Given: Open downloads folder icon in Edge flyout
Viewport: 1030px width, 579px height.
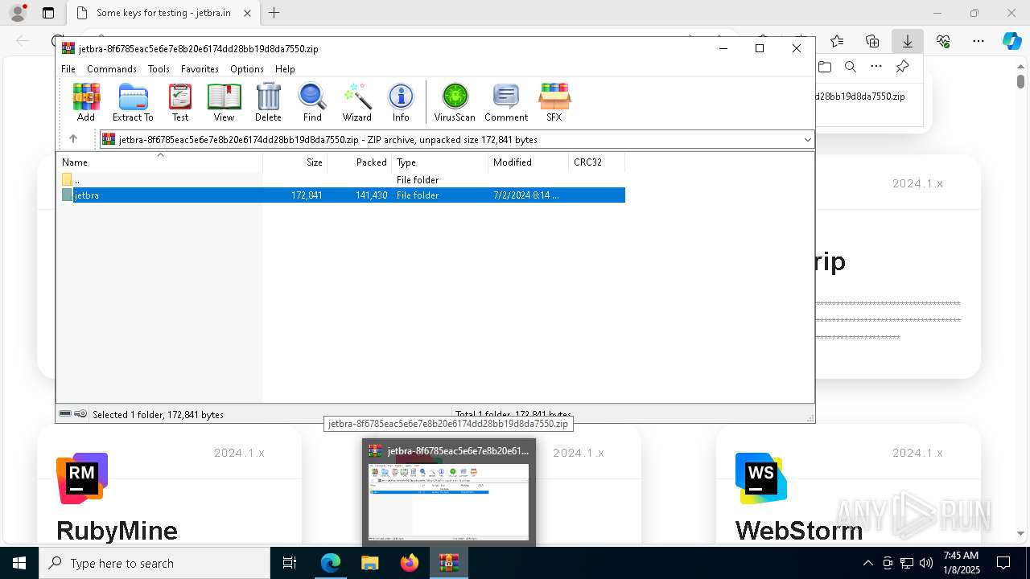Looking at the screenshot, I should point(825,67).
